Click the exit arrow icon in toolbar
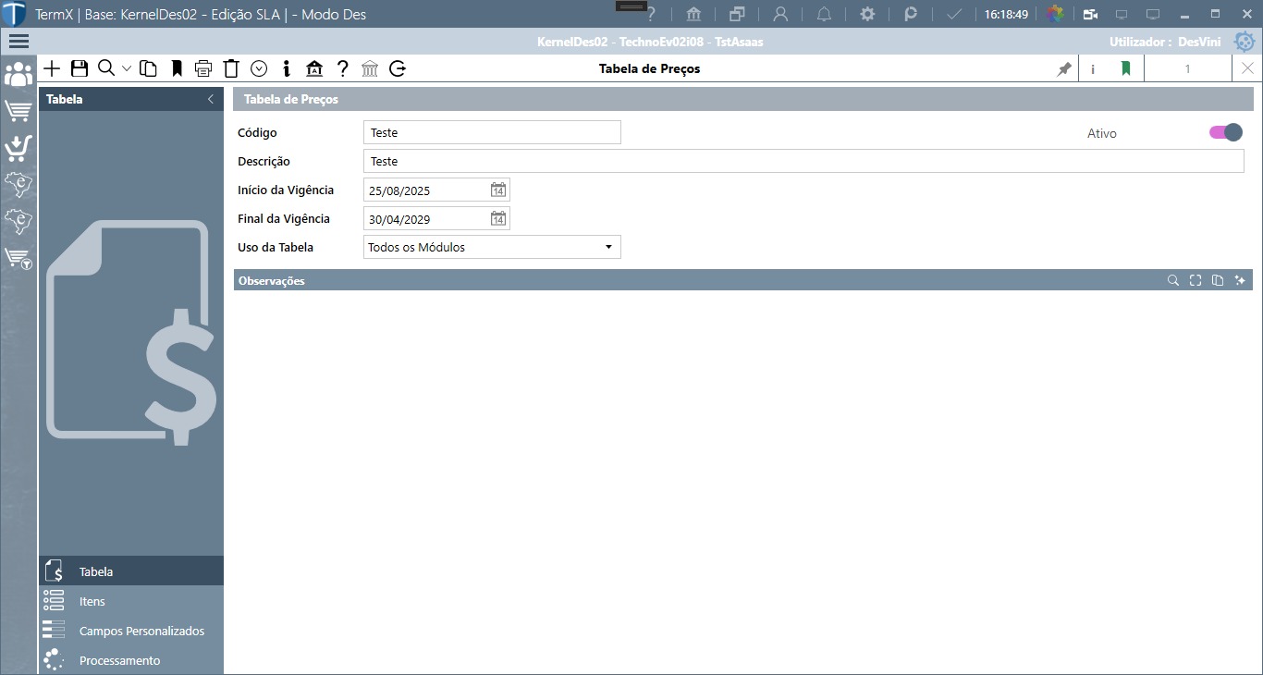The image size is (1263, 675). coord(398,68)
